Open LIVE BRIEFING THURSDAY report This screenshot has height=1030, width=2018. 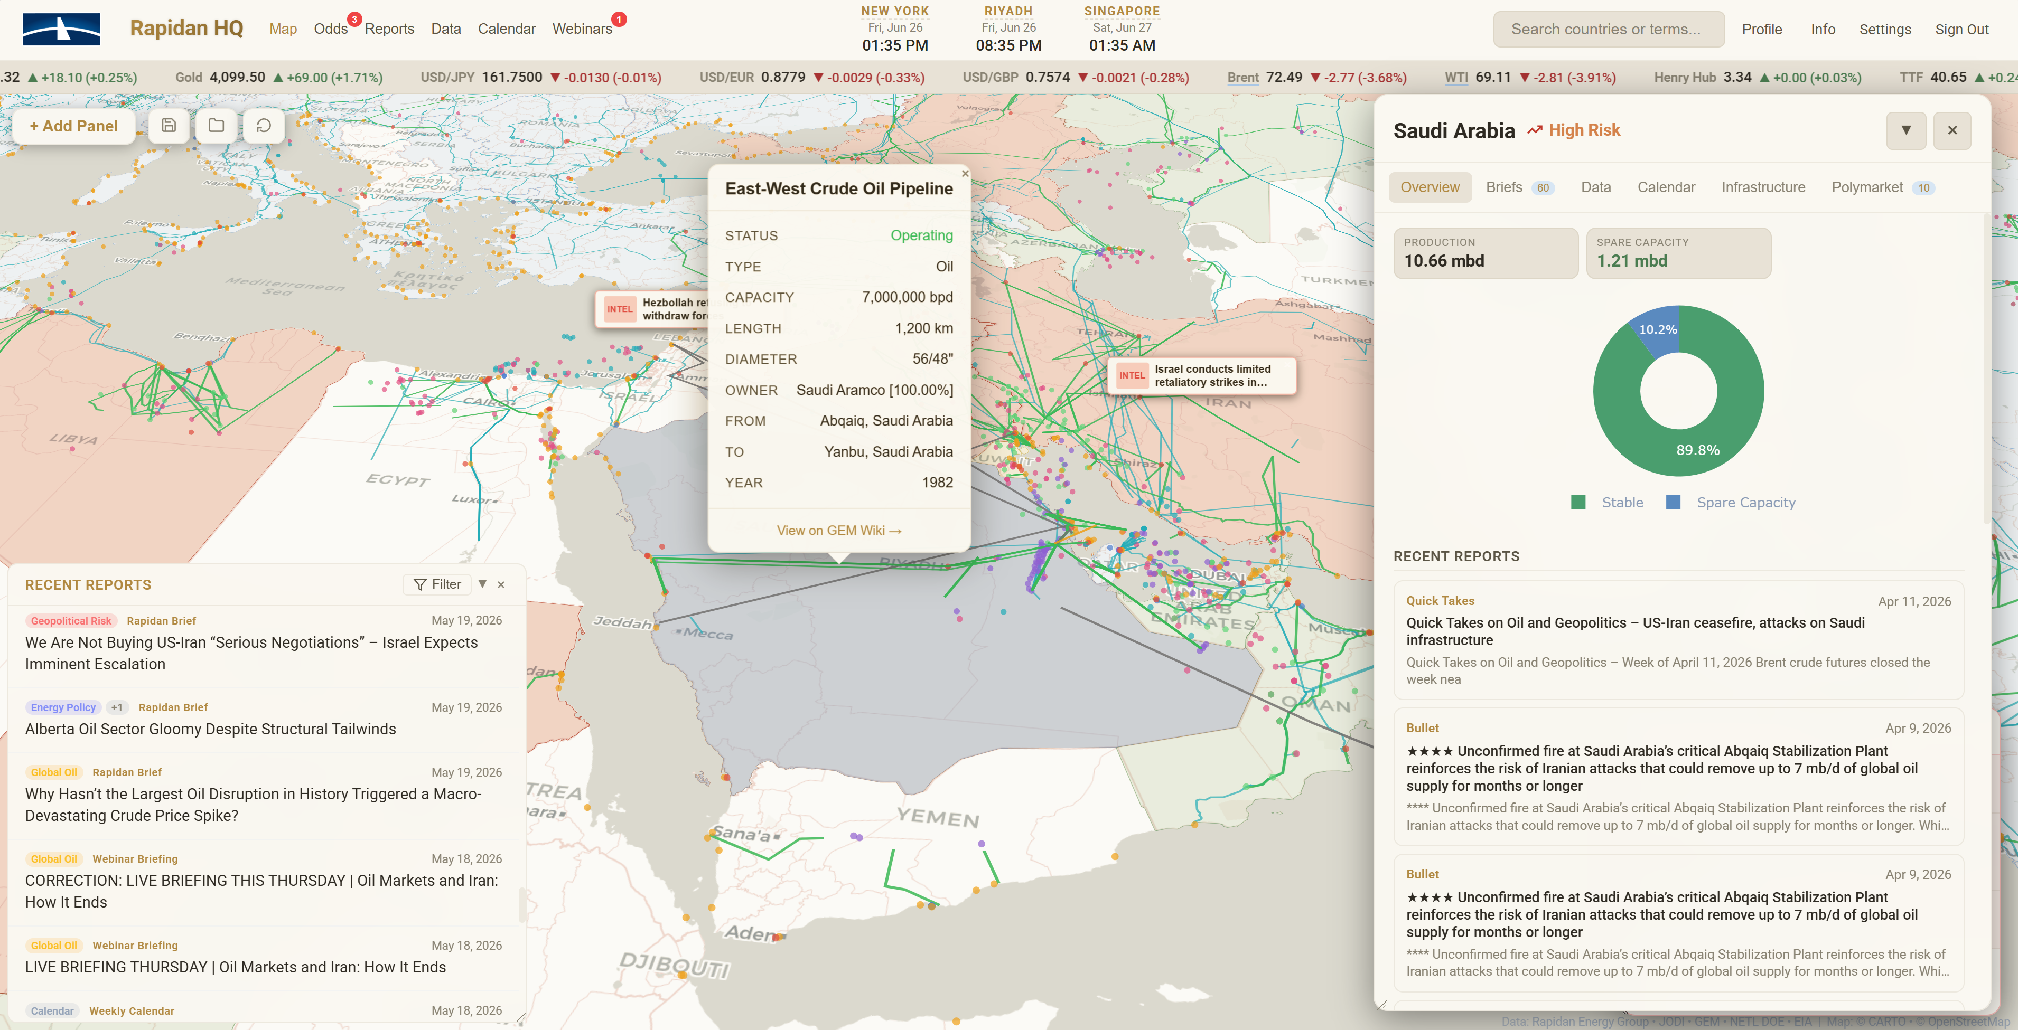click(x=263, y=957)
